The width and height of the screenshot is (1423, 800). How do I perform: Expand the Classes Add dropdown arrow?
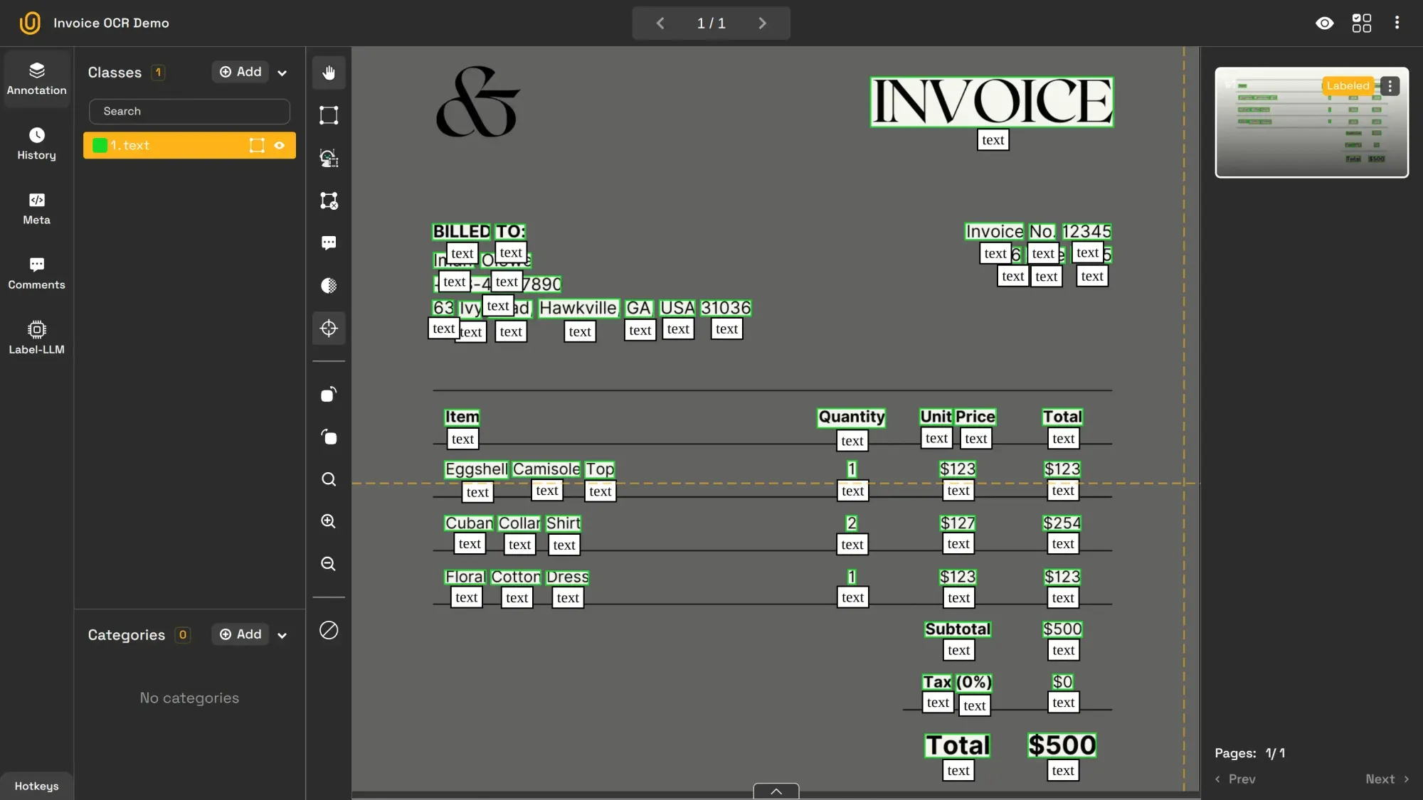(282, 73)
